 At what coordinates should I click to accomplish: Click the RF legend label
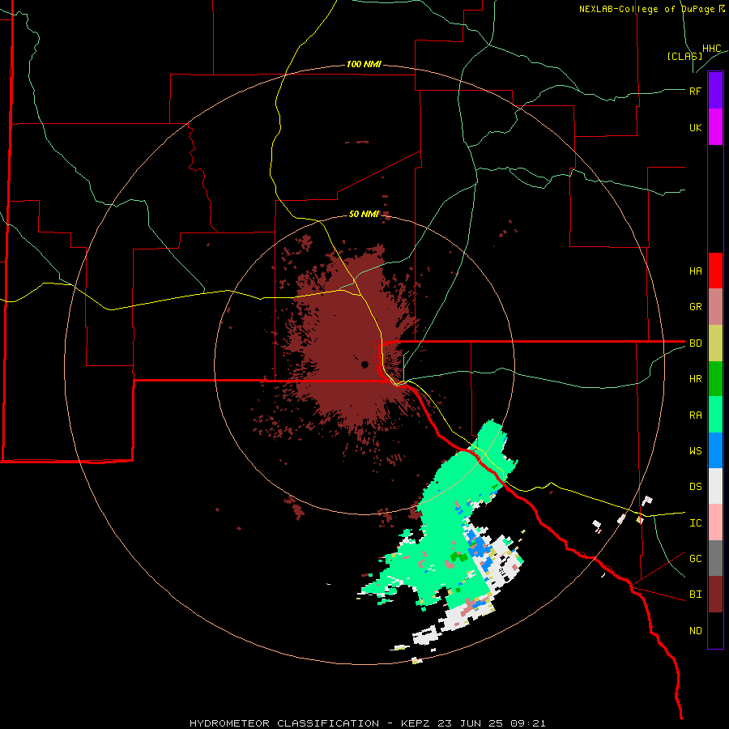pyautogui.click(x=695, y=91)
